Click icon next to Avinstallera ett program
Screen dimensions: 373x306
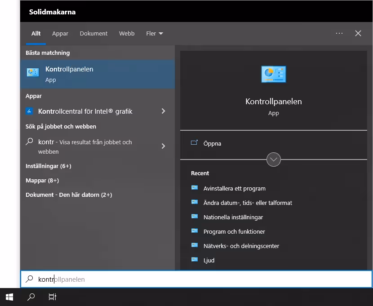(195, 187)
